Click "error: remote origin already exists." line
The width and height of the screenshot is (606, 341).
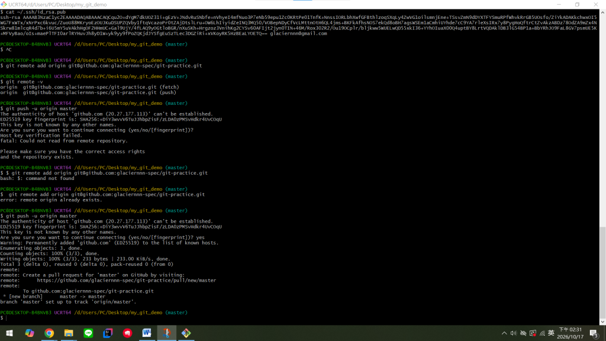51,200
